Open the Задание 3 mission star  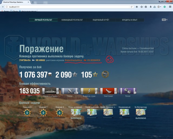click(x=27, y=113)
